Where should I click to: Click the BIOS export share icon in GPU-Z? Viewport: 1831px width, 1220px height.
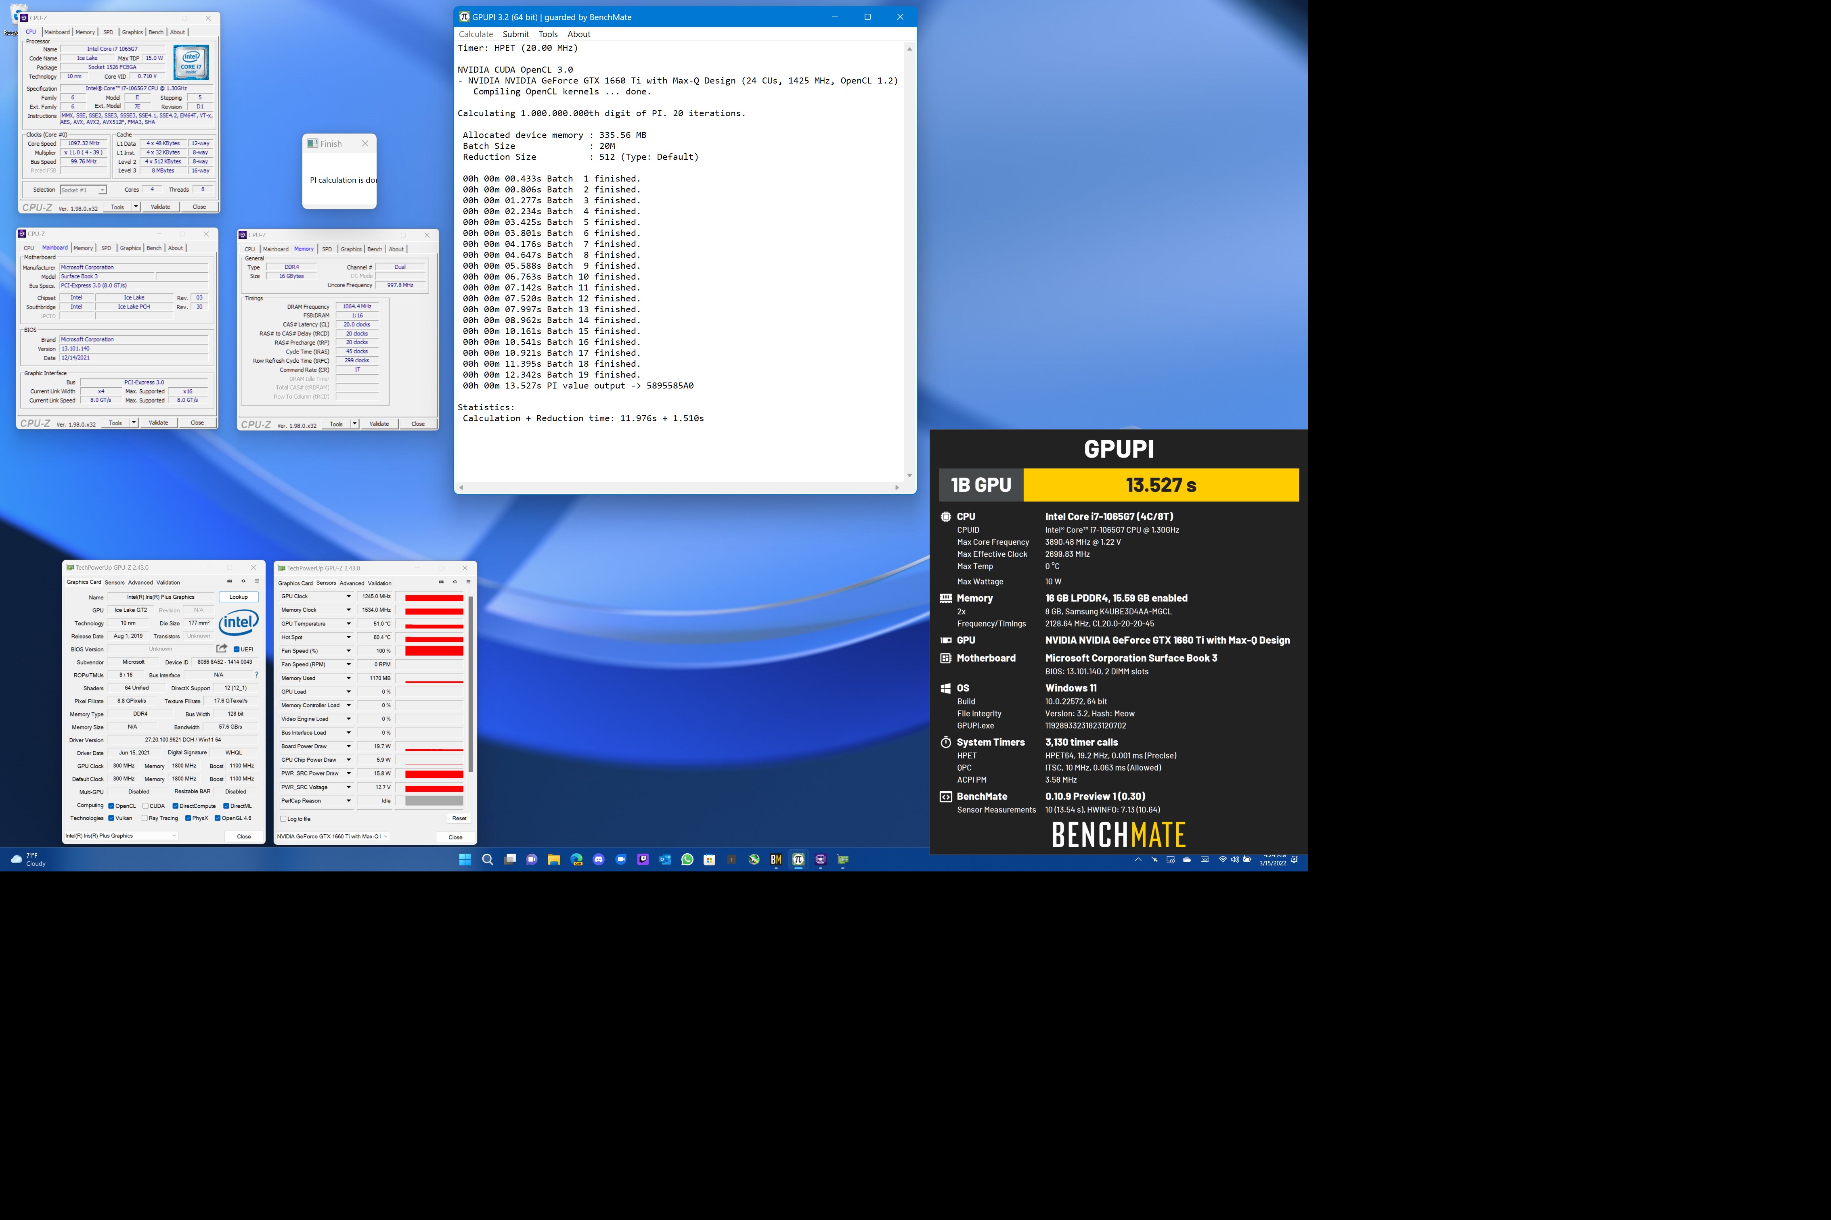click(x=222, y=648)
